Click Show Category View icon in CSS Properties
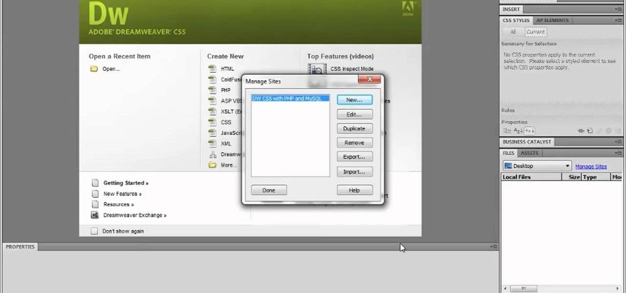The width and height of the screenshot is (626, 293). click(x=507, y=131)
